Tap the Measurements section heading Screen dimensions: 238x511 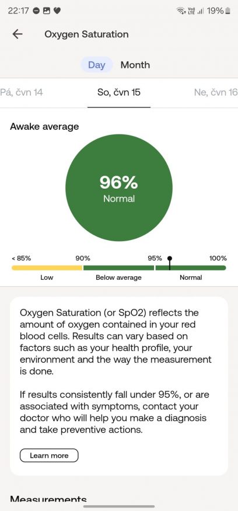pos(48,499)
